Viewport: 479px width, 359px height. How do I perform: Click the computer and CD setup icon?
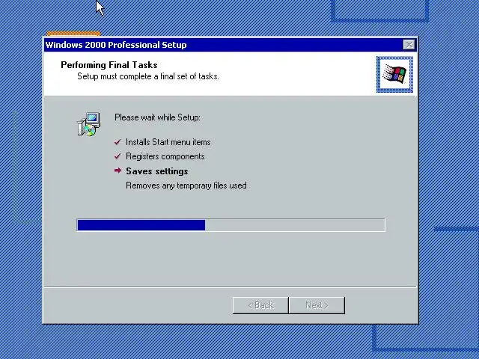pyautogui.click(x=88, y=124)
